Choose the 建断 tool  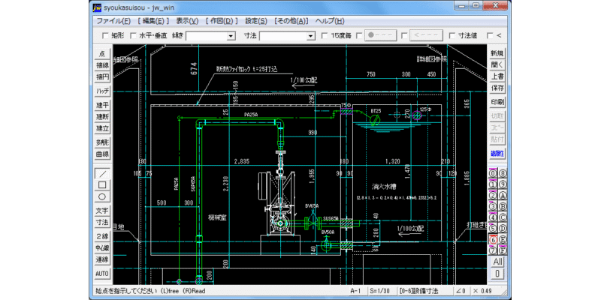point(102,117)
